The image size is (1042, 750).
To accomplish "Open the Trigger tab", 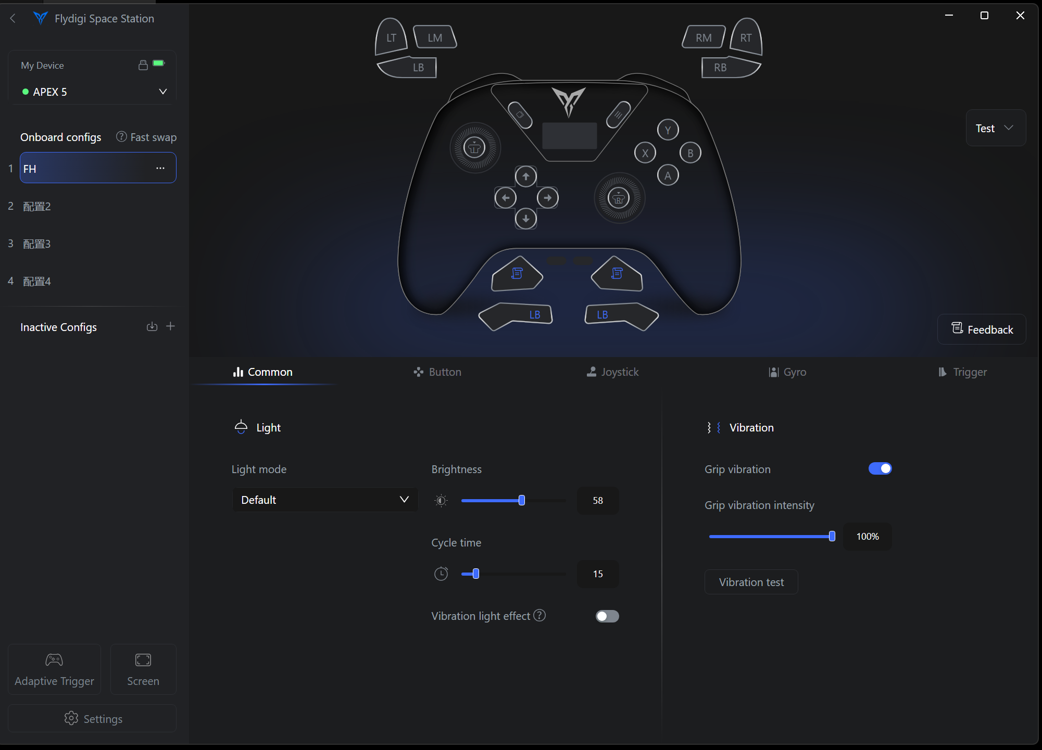I will [x=962, y=372].
